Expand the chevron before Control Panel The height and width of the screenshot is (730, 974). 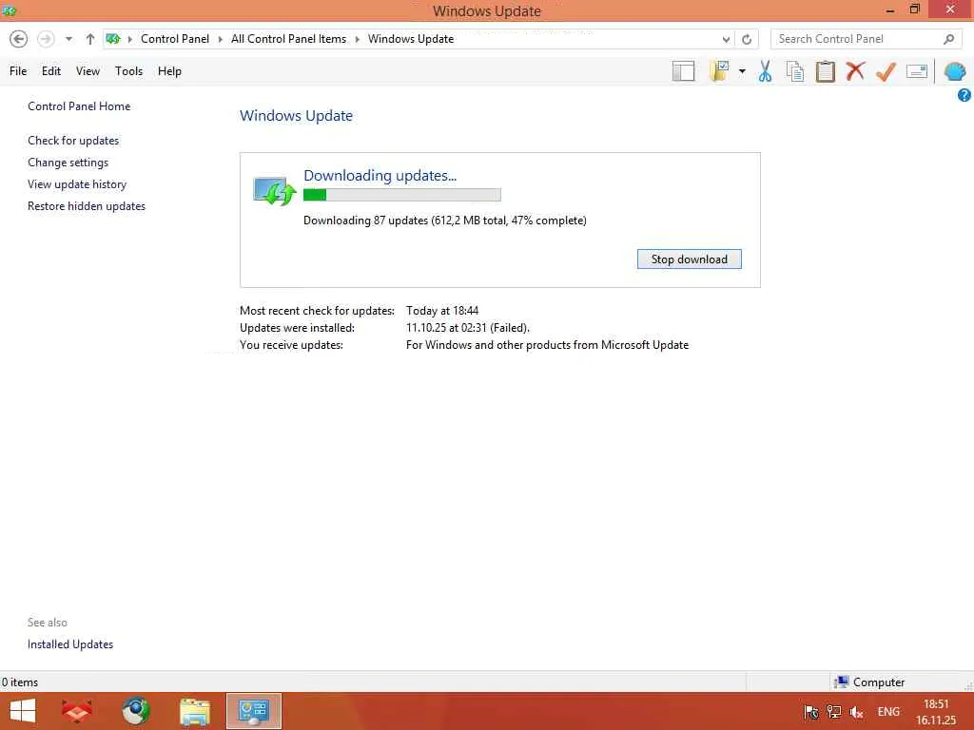tap(129, 39)
